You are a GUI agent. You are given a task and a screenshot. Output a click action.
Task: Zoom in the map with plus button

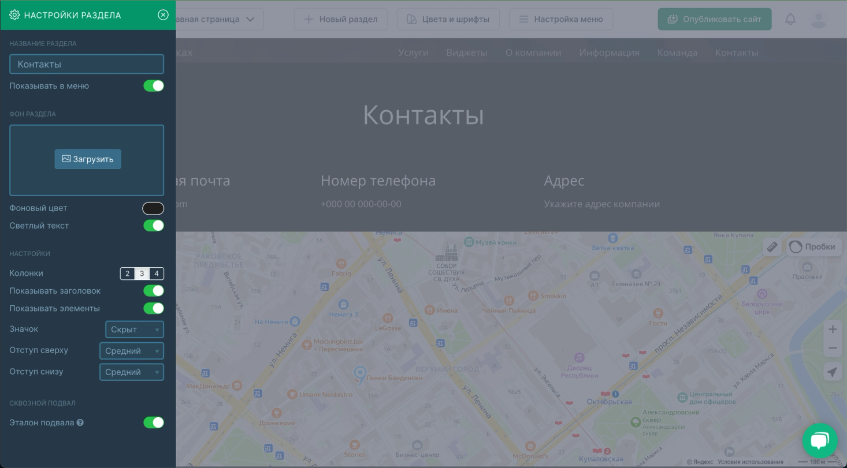[x=833, y=330]
